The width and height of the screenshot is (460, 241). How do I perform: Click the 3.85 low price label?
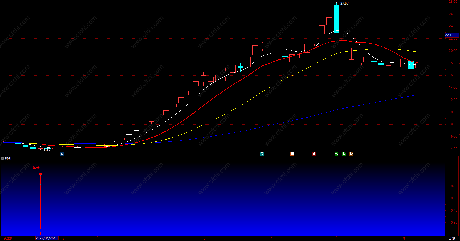(47, 150)
